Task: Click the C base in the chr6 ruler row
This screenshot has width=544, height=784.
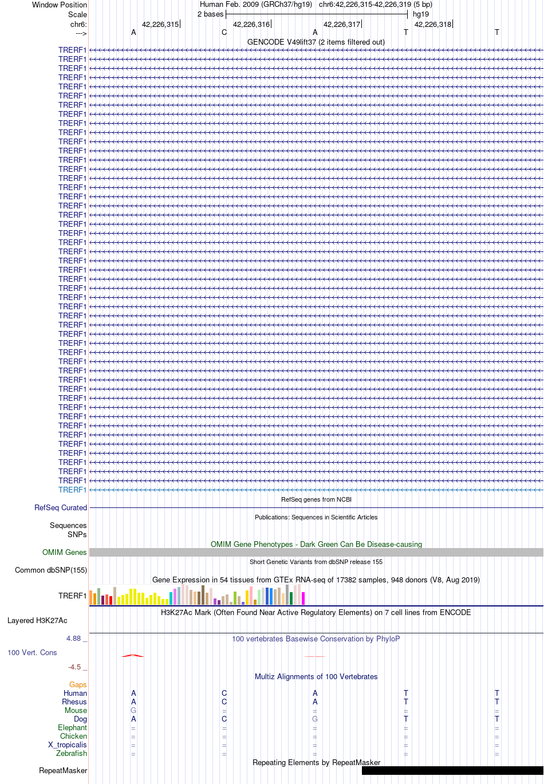Action: coord(224,33)
